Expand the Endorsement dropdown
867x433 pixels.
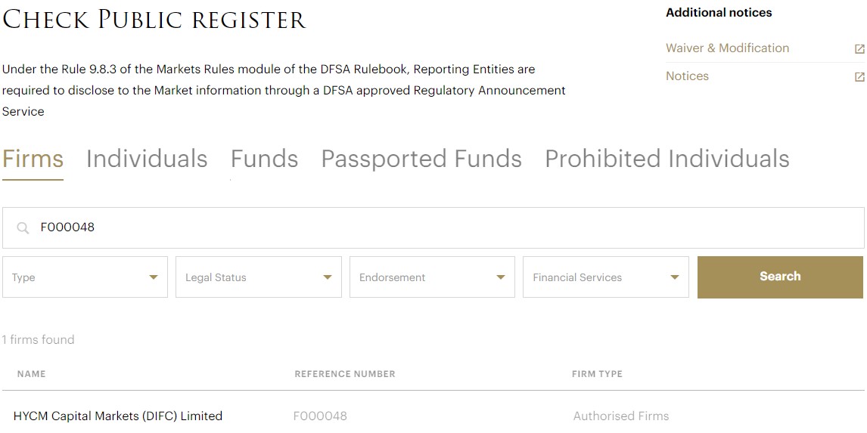432,277
